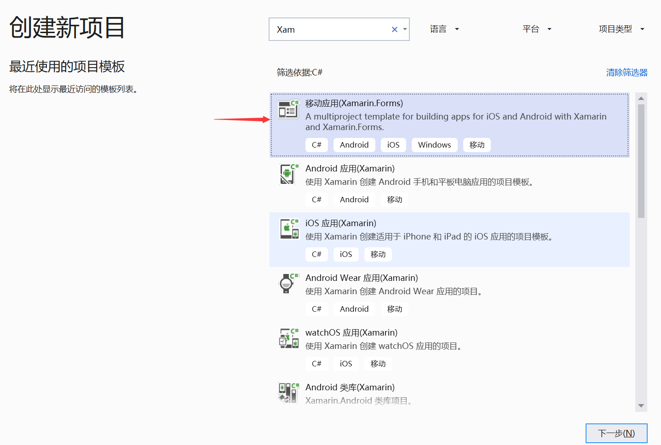Select the Android 应用(Xamarin) template title
The width and height of the screenshot is (661, 445).
[350, 169]
